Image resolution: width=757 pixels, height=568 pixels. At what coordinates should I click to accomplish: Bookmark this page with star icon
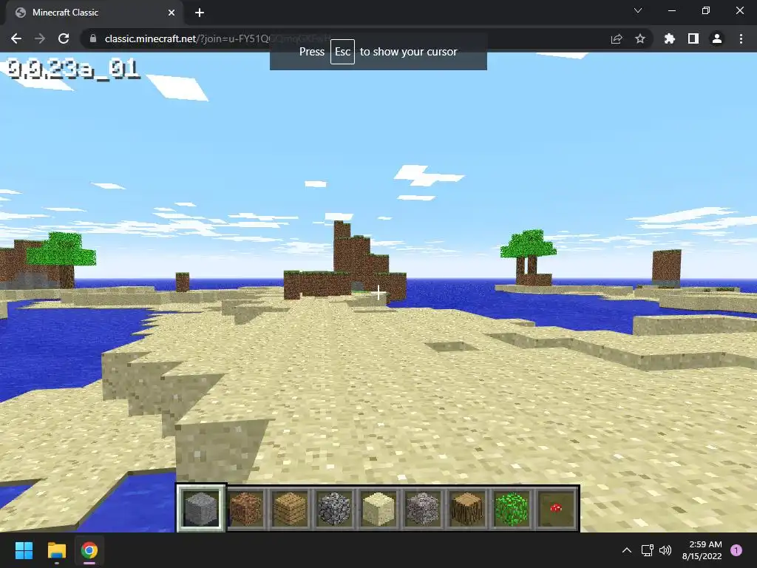(640, 38)
